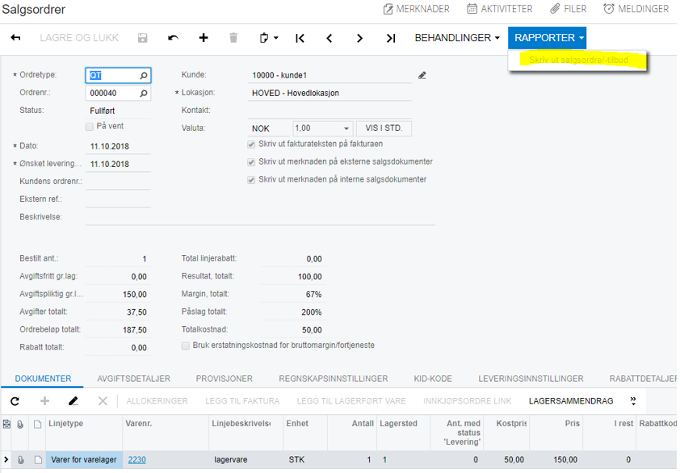Expand the BEHANDLINGER dropdown
680x473 pixels.
(457, 38)
